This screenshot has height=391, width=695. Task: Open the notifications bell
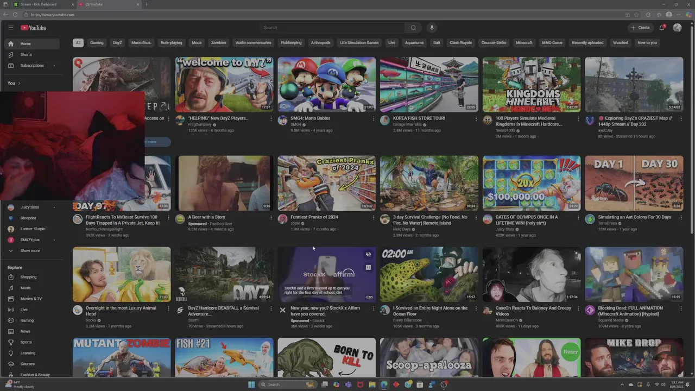[x=662, y=28]
